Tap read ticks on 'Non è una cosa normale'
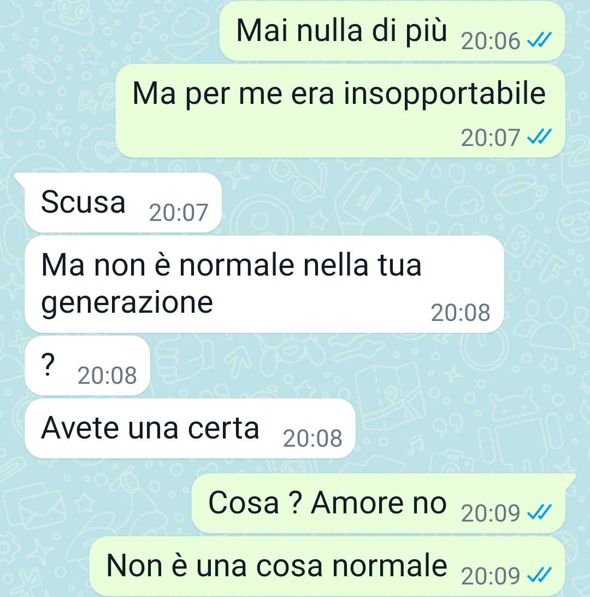The height and width of the screenshot is (597, 590). tap(539, 575)
